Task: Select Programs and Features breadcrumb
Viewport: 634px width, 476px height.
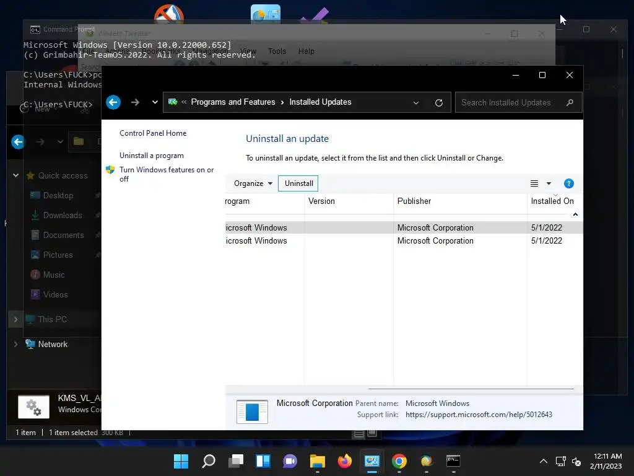Action: pos(233,102)
